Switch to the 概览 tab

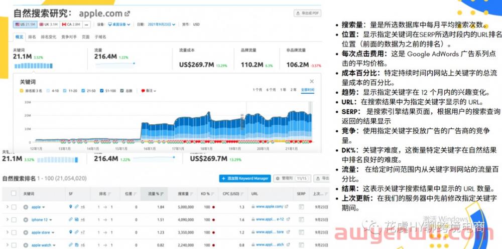coord(19,37)
